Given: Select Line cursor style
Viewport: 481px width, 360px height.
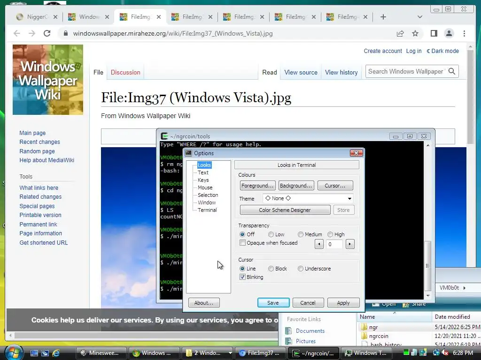Looking at the screenshot, I should (243, 269).
